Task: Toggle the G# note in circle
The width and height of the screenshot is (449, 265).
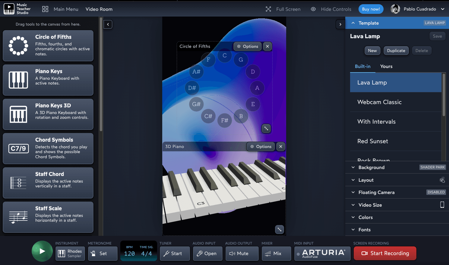Action: (x=196, y=104)
